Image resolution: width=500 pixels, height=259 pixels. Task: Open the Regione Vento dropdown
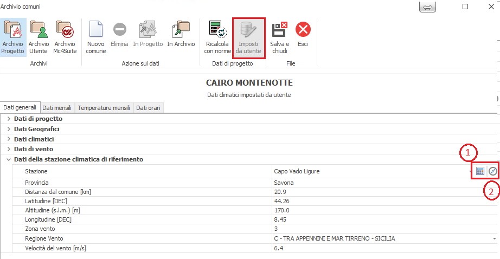pos(494,238)
